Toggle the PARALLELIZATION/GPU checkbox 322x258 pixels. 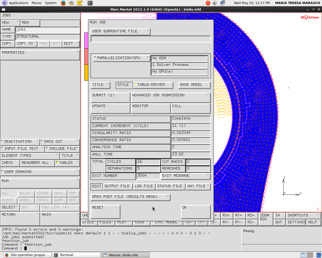coord(95,58)
